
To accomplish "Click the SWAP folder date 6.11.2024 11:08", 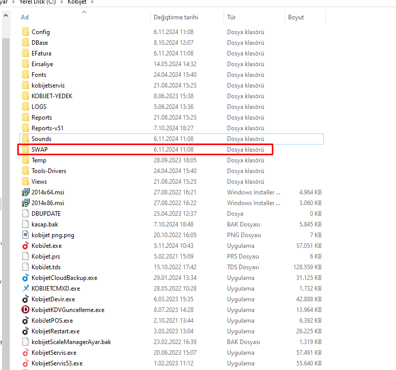I will [x=174, y=150].
